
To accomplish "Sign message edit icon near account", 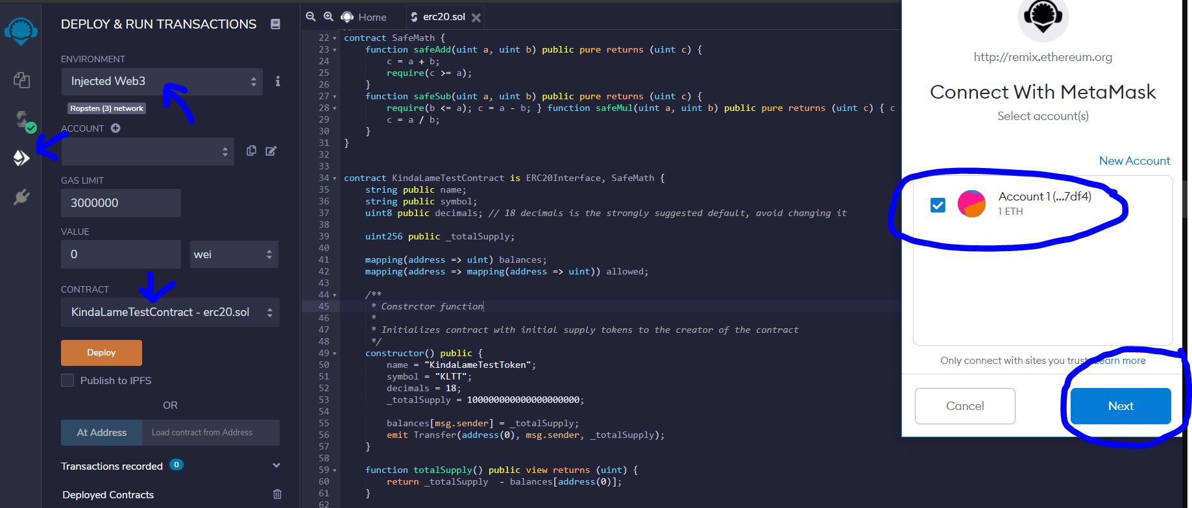I will click(271, 151).
